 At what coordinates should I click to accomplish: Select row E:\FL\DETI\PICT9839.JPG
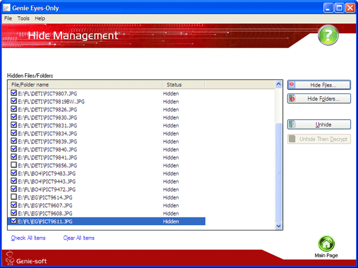[x=106, y=141]
